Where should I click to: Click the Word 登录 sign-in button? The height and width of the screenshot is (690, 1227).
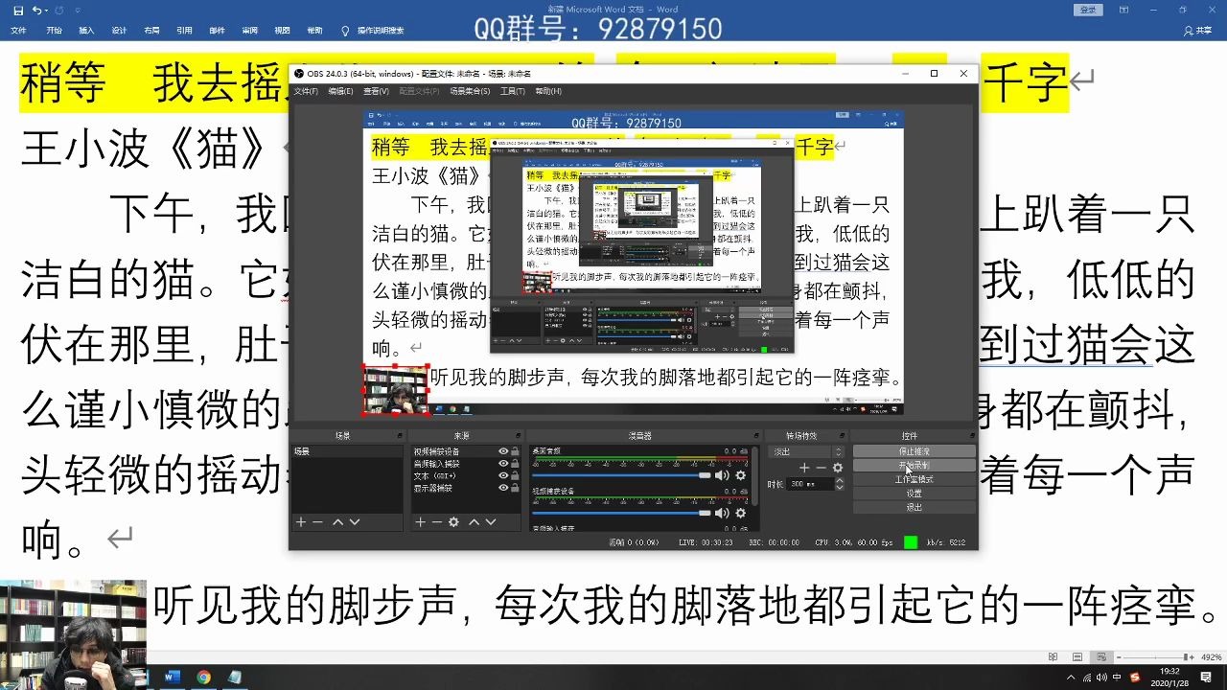pos(1088,10)
